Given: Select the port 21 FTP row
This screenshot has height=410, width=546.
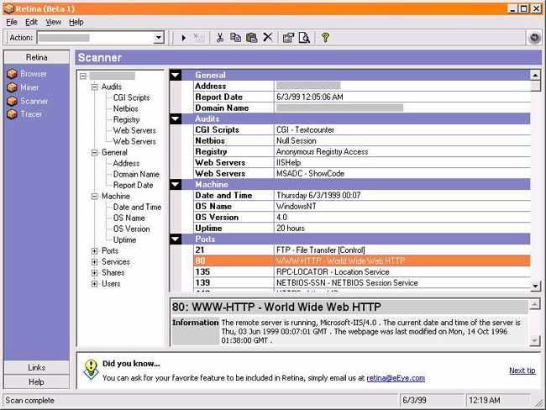Looking at the screenshot, I should (x=362, y=250).
